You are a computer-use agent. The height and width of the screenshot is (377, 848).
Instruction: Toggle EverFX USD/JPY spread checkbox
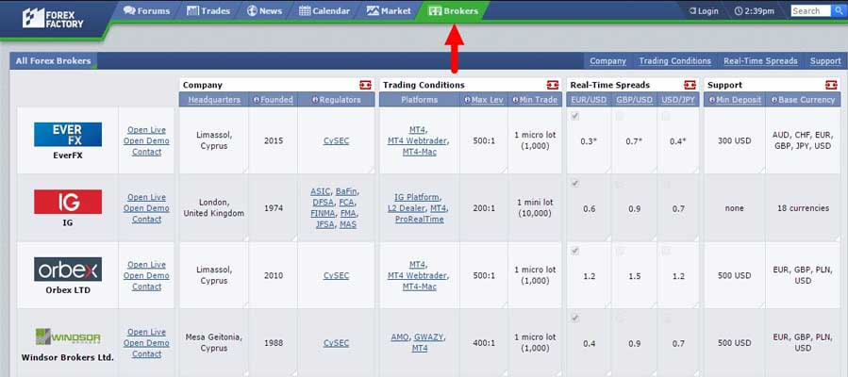pyautogui.click(x=666, y=116)
